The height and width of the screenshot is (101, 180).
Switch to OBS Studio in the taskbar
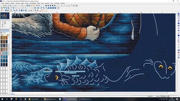[85, 99]
